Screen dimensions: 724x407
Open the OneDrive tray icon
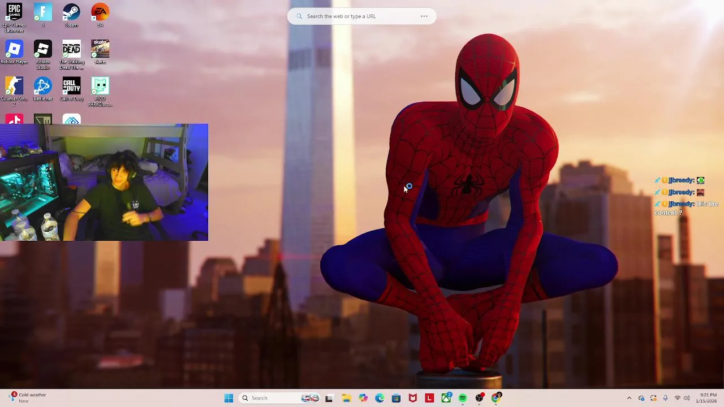pyautogui.click(x=641, y=398)
